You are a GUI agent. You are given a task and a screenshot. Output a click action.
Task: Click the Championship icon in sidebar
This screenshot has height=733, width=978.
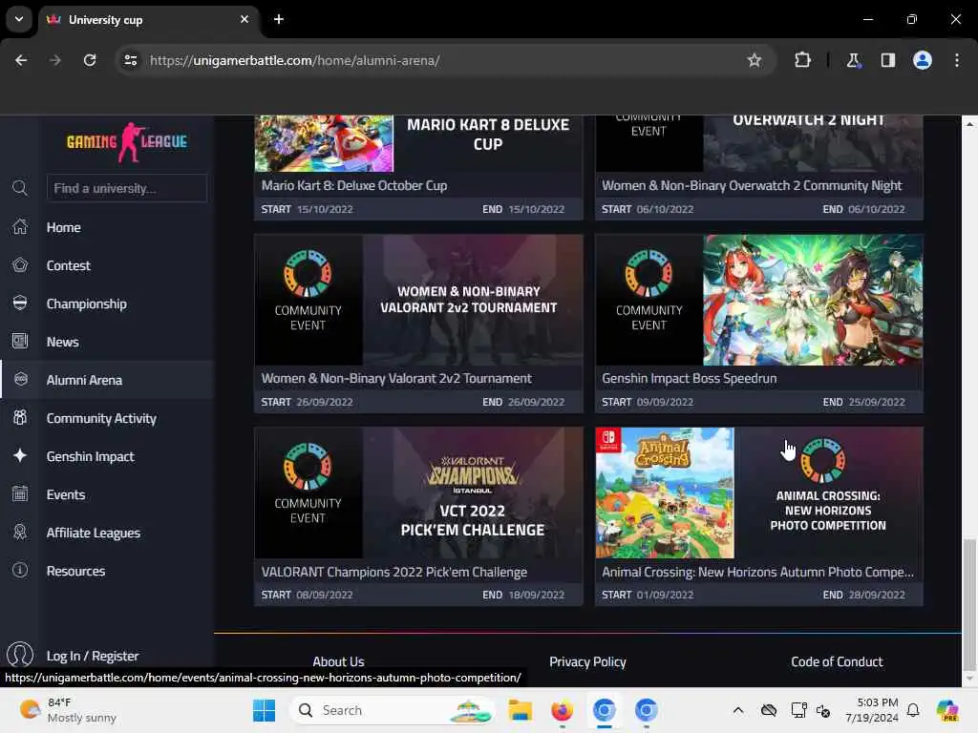pos(20,303)
